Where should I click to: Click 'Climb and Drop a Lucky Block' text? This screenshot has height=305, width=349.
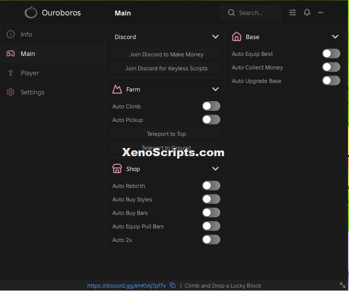[223, 286]
